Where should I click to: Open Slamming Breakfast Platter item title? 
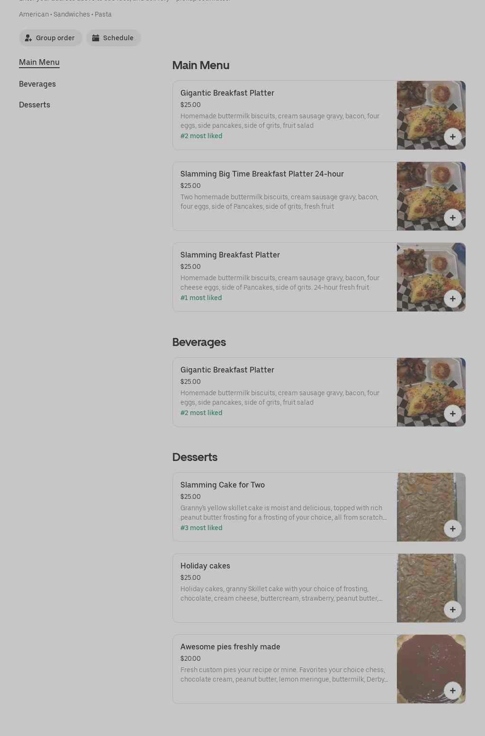[x=230, y=255]
